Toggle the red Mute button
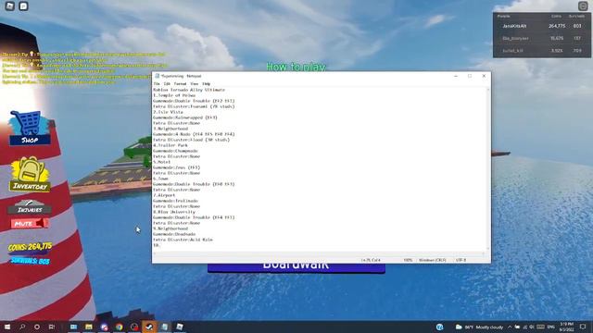 click(x=30, y=224)
